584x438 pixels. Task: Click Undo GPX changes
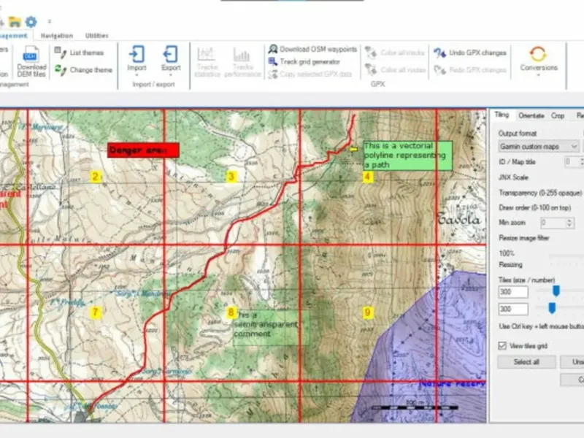pos(469,53)
